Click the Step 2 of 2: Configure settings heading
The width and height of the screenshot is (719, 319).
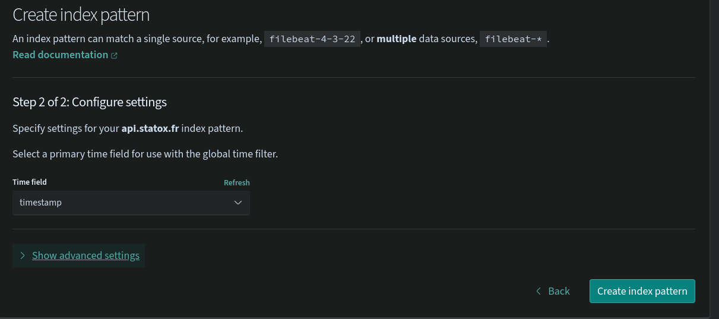[x=90, y=102]
